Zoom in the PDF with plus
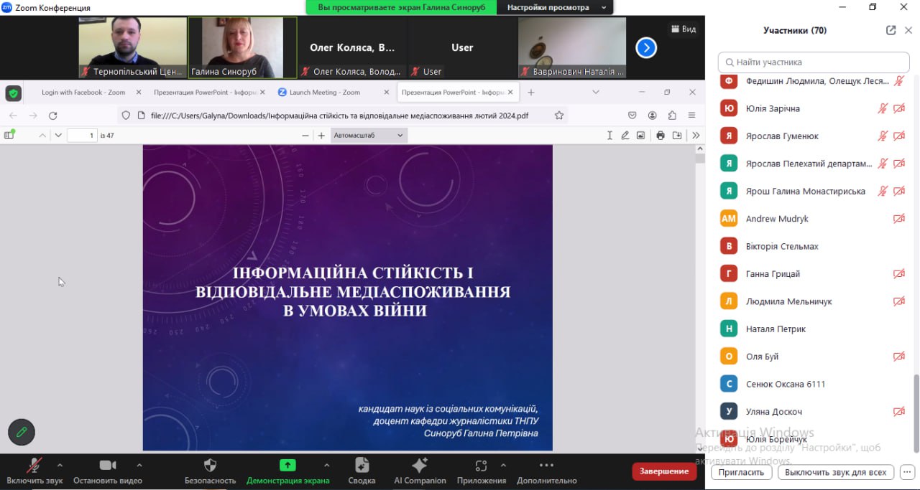 click(x=321, y=135)
